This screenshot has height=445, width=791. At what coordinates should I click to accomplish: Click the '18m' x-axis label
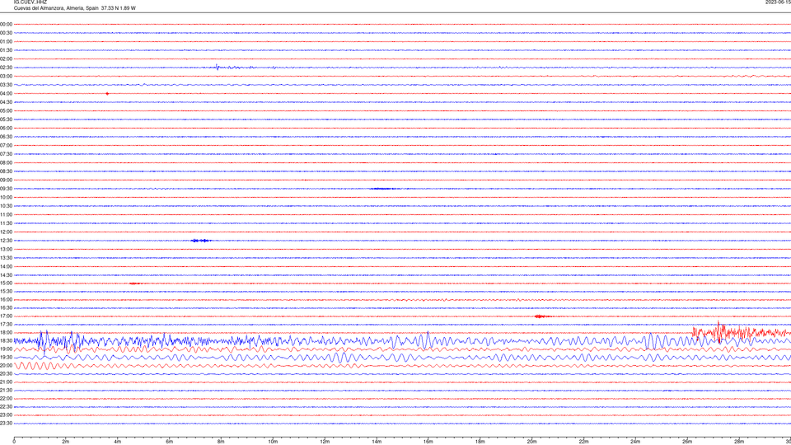(480, 442)
